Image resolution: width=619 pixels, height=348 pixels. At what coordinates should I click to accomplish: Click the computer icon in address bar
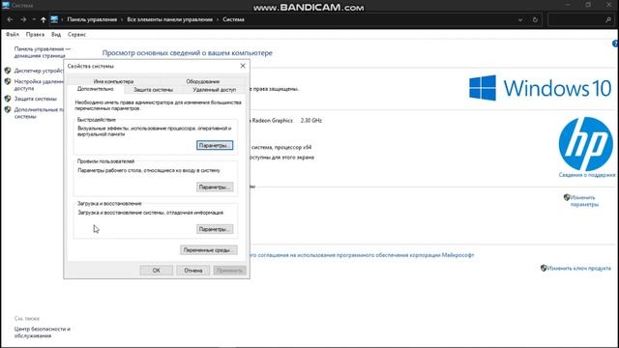pyautogui.click(x=54, y=19)
